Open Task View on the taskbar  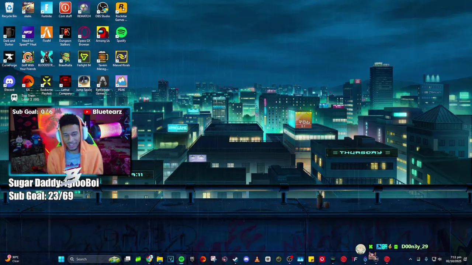click(x=128, y=259)
